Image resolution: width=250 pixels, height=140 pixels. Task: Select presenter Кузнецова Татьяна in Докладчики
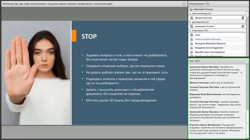[x=217, y=26]
